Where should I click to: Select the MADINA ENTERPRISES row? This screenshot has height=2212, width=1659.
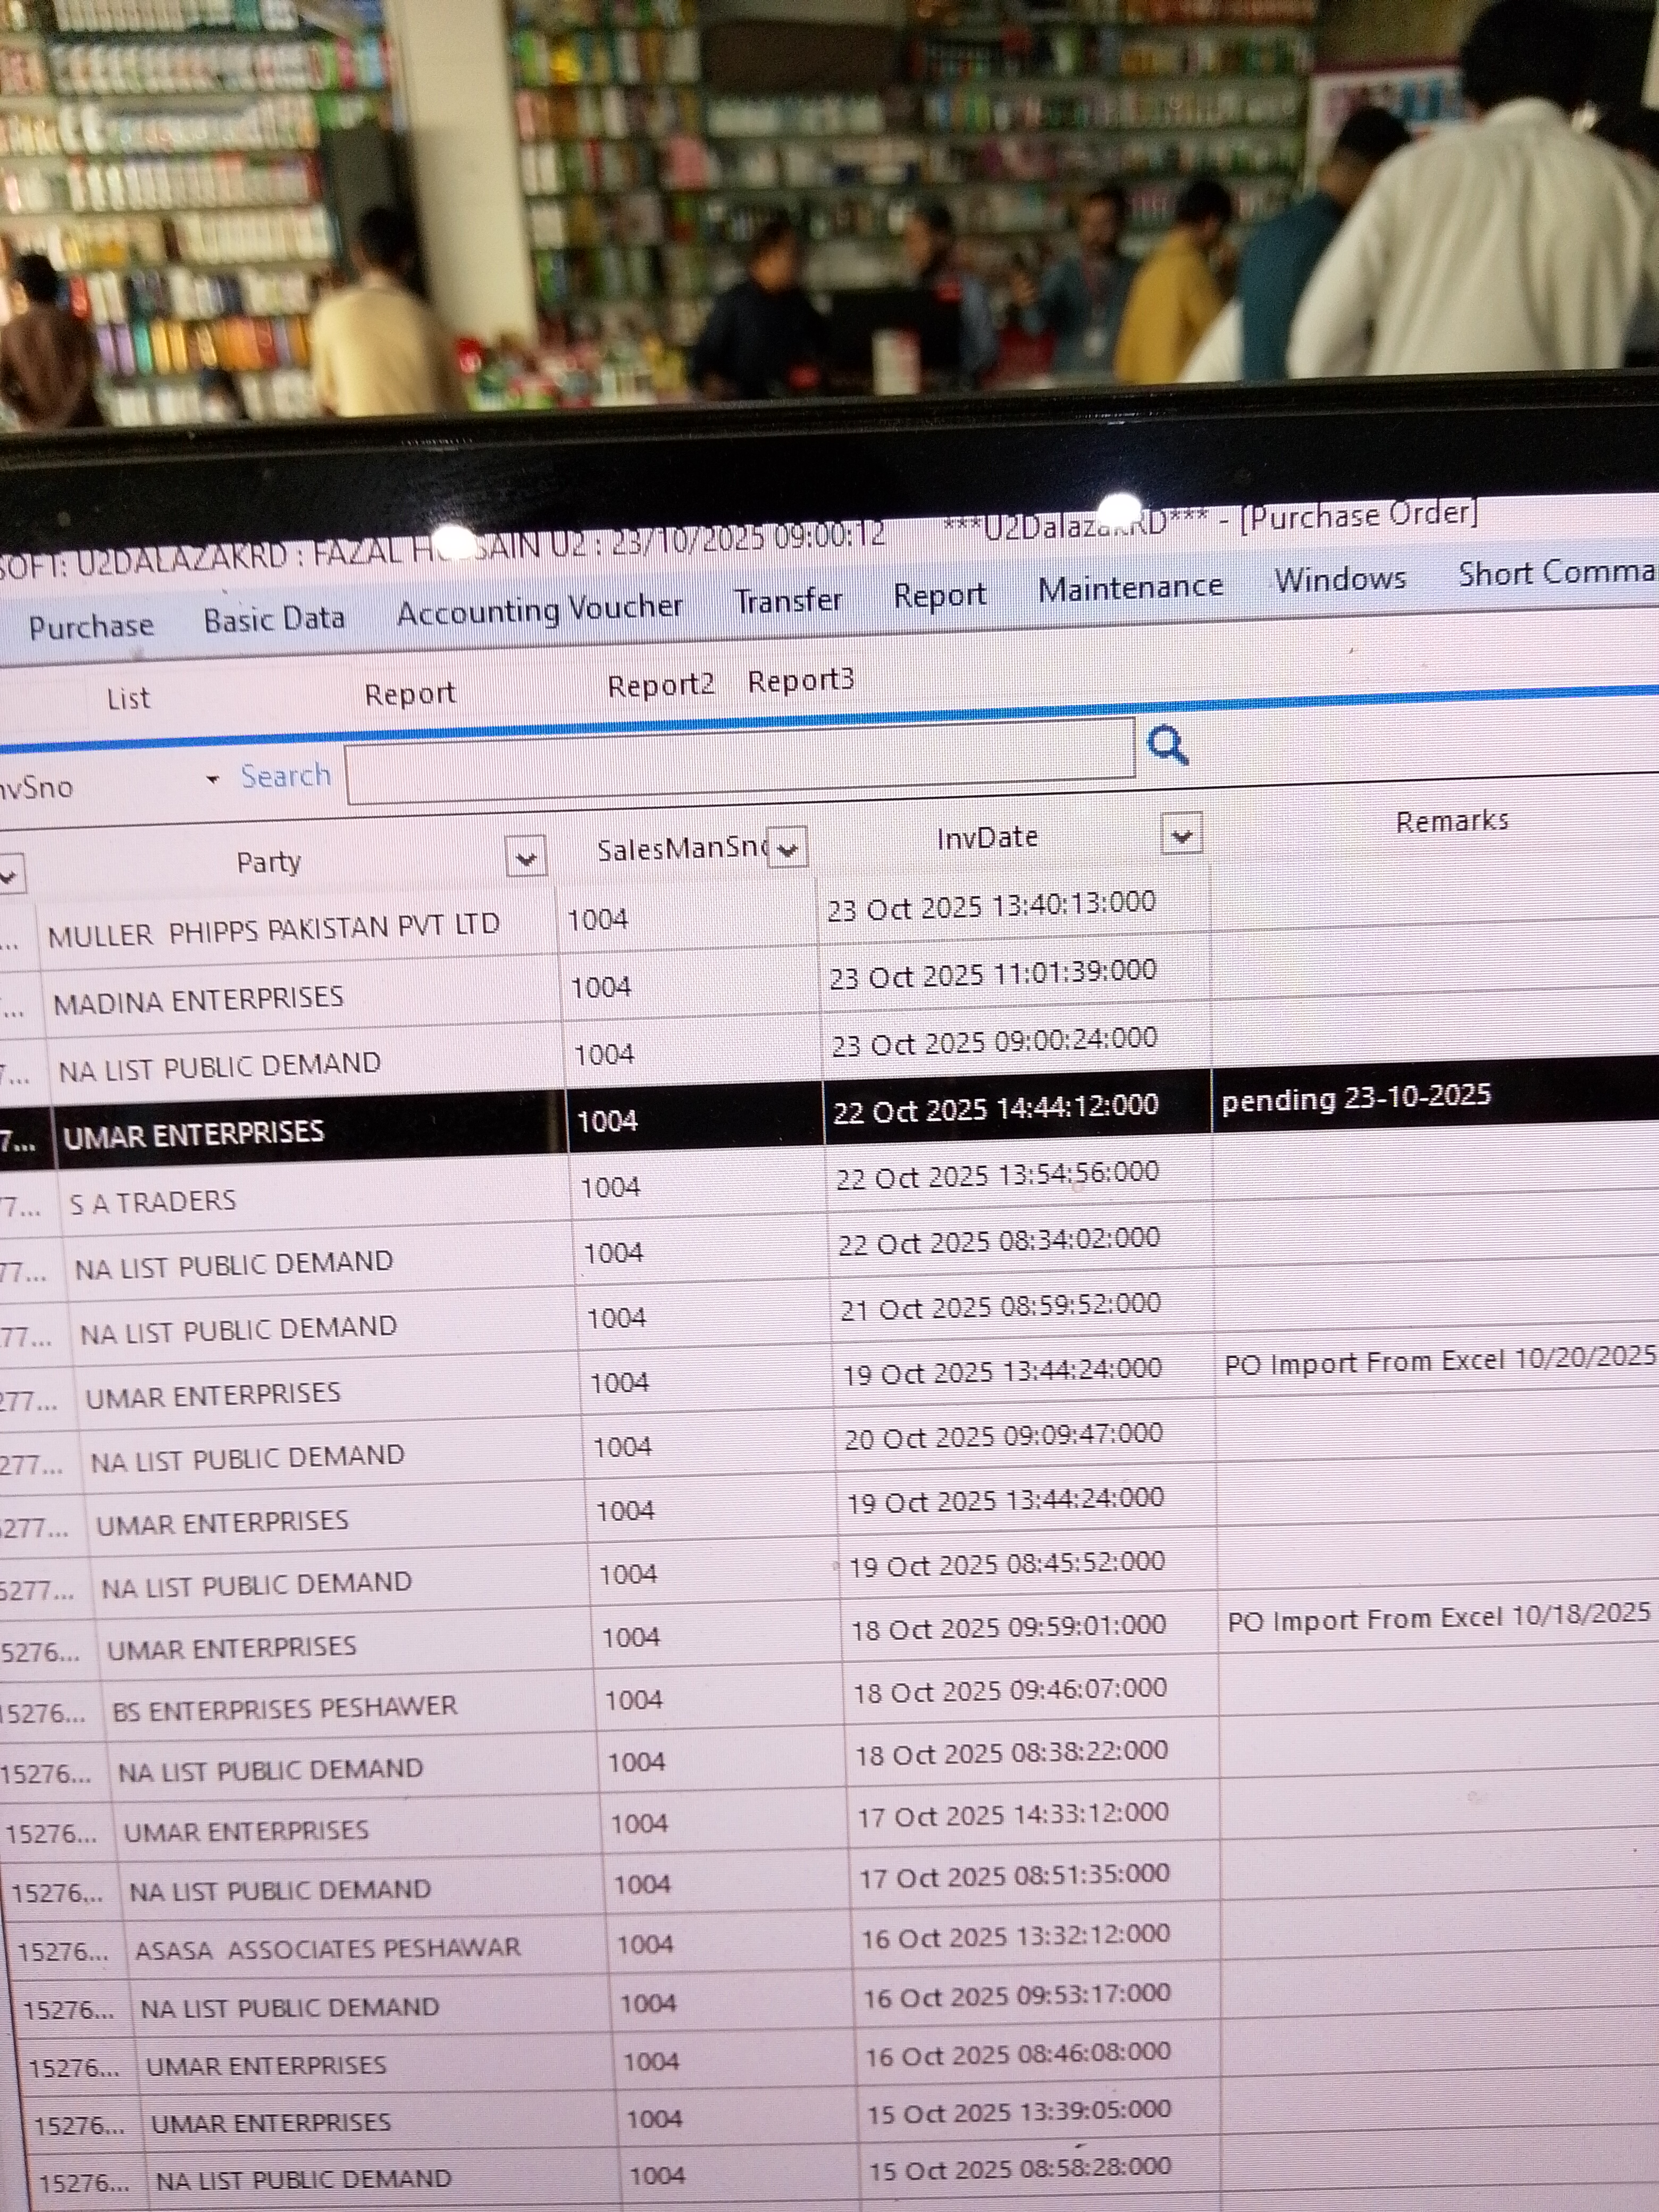click(x=198, y=1000)
